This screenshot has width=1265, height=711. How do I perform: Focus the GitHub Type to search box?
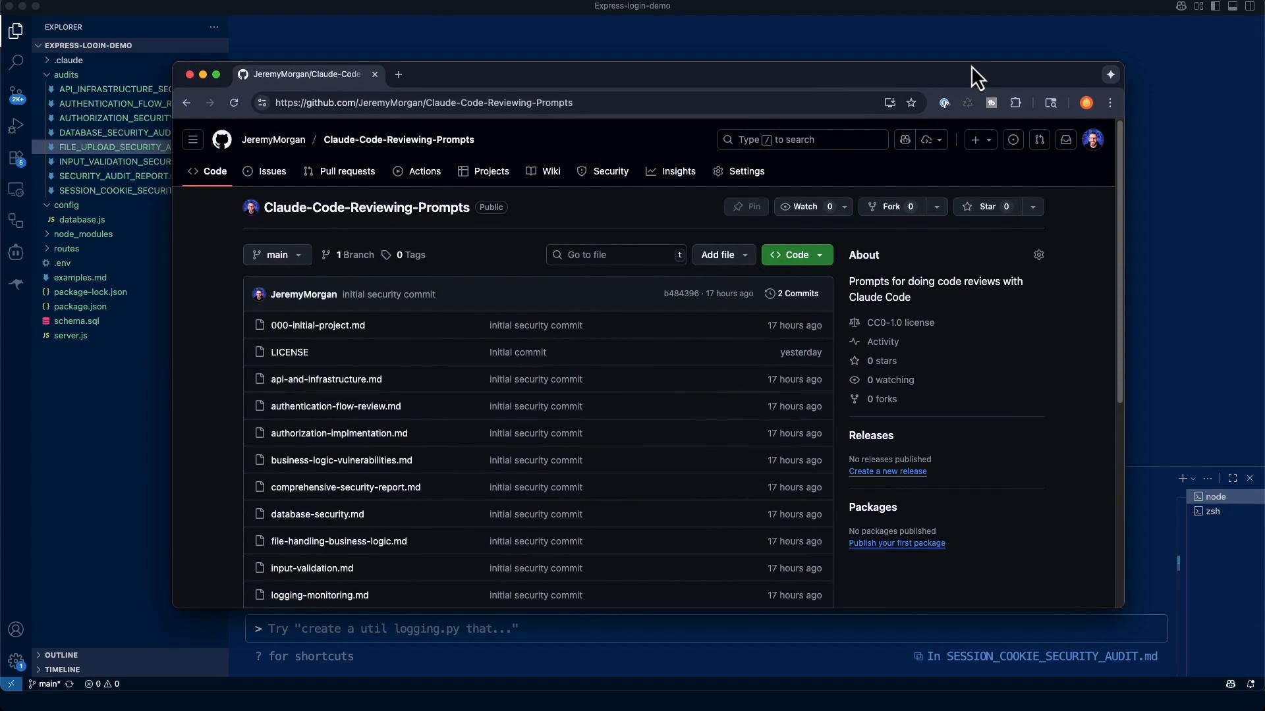coord(802,140)
